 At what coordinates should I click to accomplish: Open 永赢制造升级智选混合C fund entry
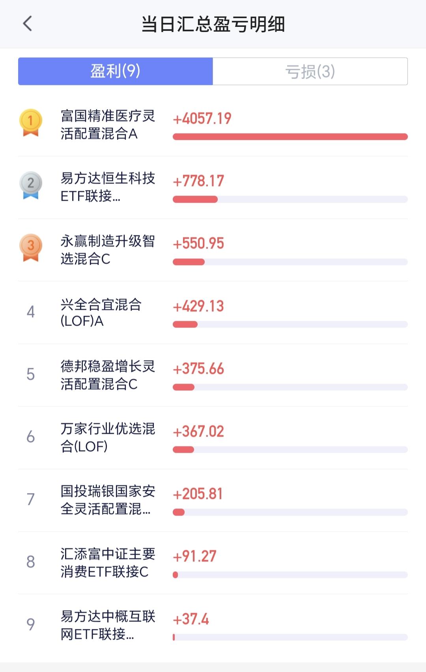[213, 250]
